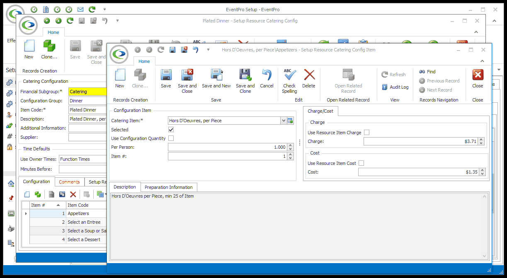This screenshot has width=507, height=278.
Task: Click the document icon in EventPro Setup title bar
Action: tap(46, 9)
